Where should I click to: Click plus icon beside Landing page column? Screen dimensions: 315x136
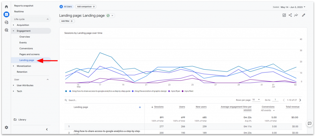point(140,107)
